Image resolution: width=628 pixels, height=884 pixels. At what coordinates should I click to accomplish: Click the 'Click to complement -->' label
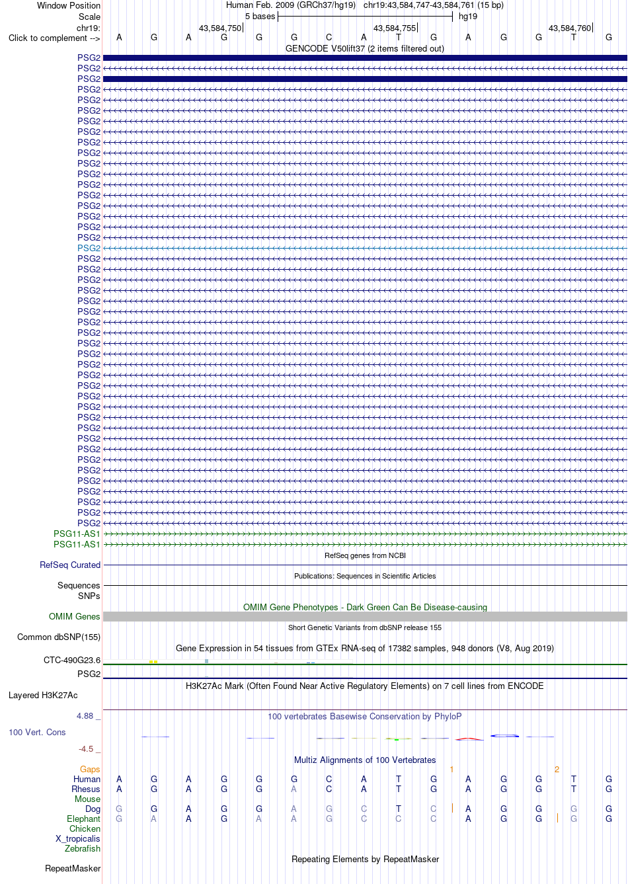[54, 38]
